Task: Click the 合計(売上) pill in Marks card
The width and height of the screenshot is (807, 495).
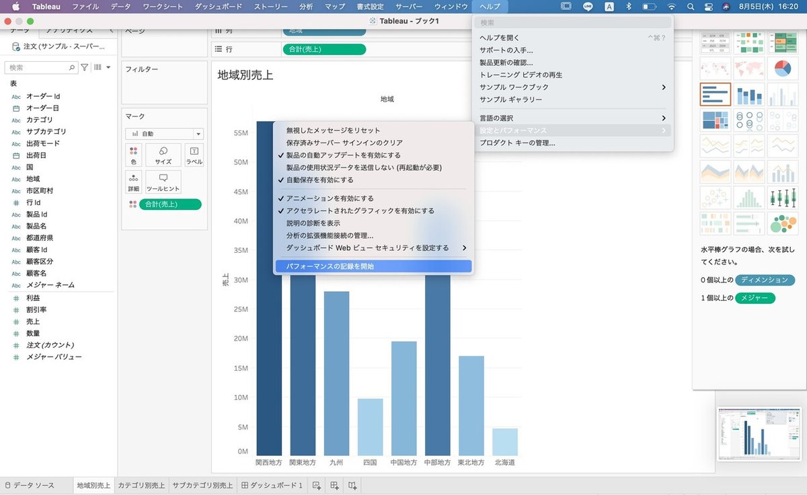Action: tap(170, 204)
